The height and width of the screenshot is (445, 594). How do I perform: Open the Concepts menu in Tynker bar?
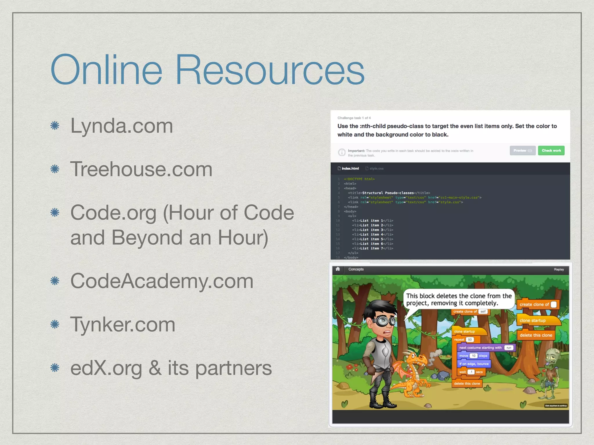click(356, 269)
